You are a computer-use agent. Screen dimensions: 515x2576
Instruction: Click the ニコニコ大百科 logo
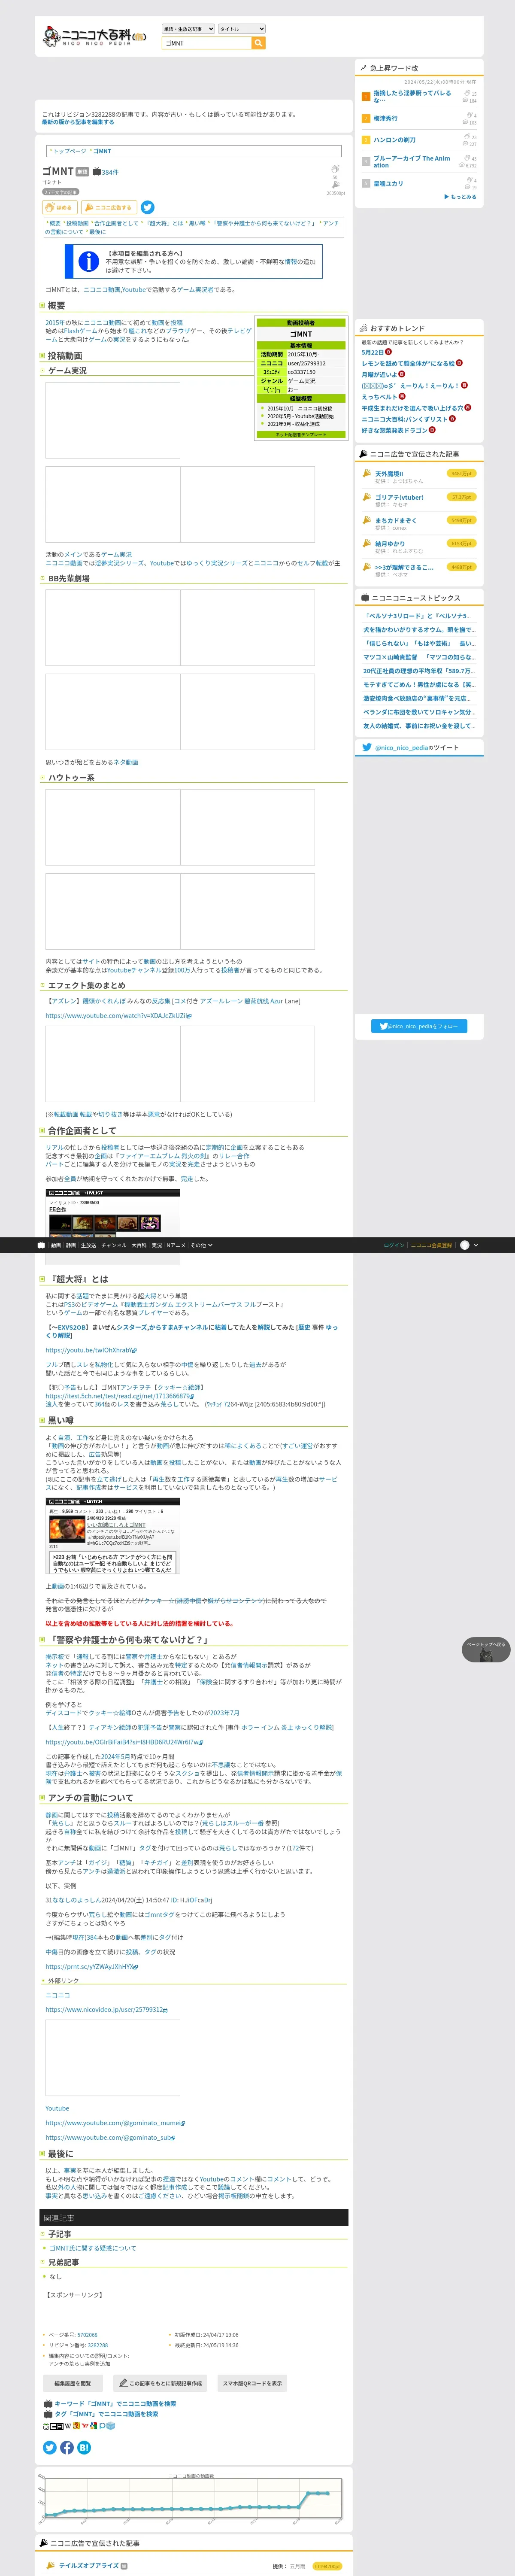(95, 36)
